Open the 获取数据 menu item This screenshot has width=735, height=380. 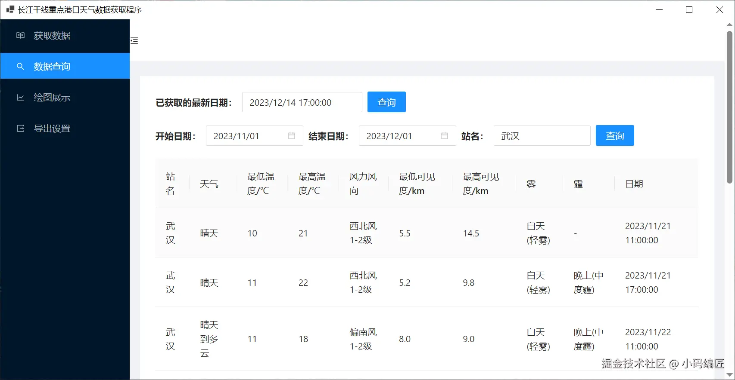click(x=65, y=36)
